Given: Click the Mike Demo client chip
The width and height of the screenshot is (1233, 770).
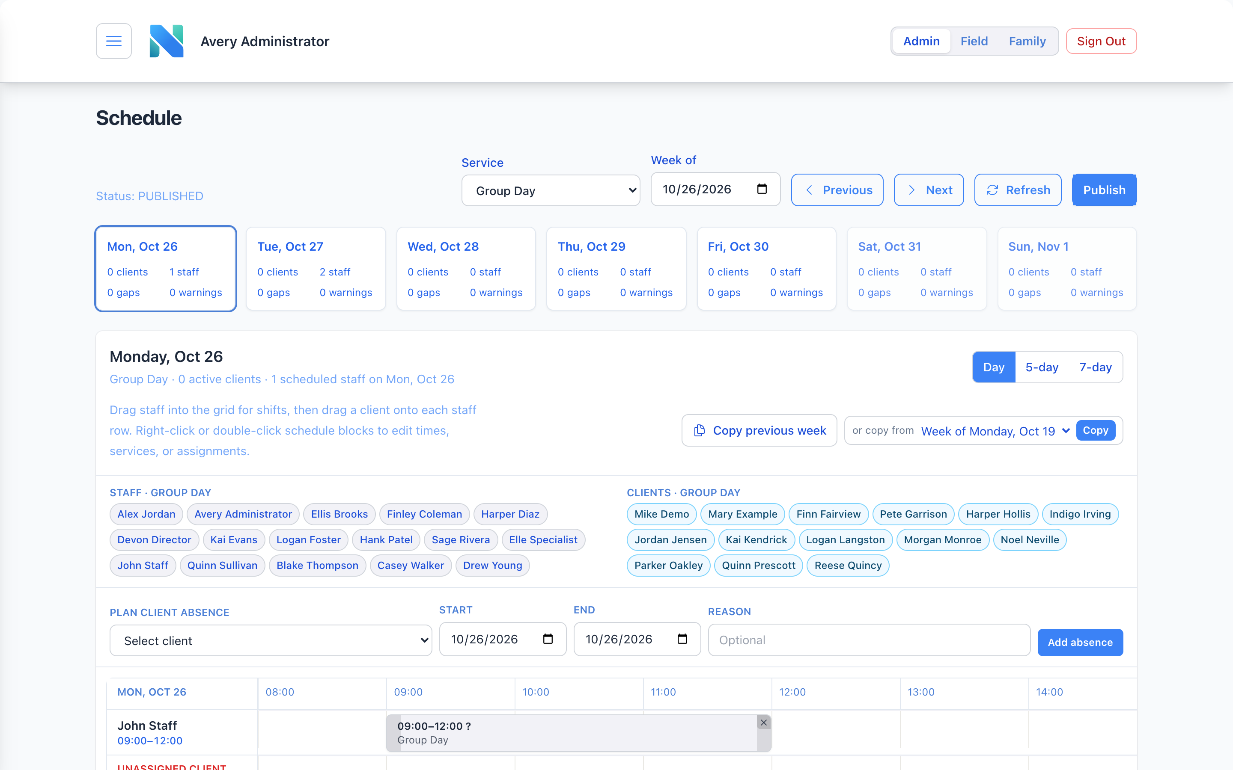Looking at the screenshot, I should (661, 514).
